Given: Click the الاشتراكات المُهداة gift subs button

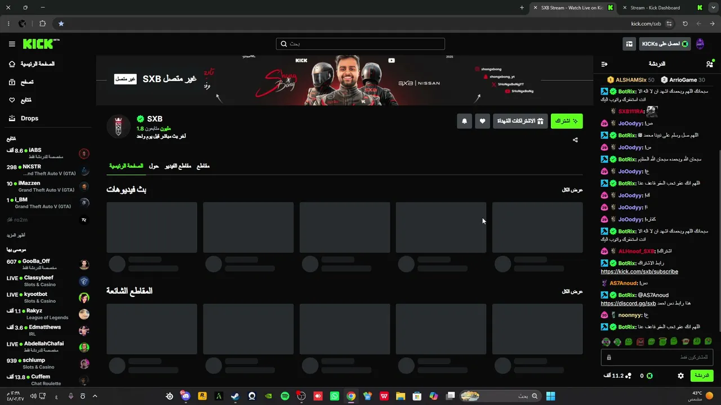Looking at the screenshot, I should 520,121.
